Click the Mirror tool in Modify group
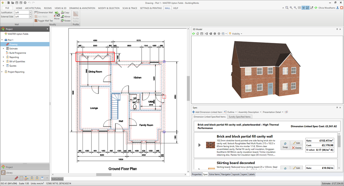 point(66,17)
